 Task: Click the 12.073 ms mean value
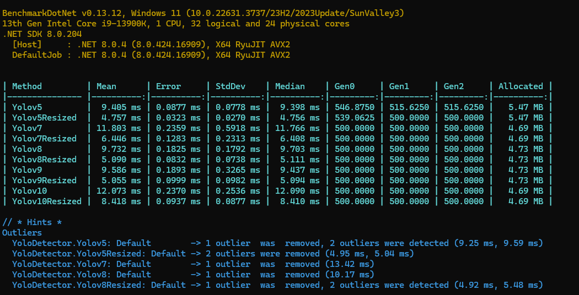coord(119,191)
